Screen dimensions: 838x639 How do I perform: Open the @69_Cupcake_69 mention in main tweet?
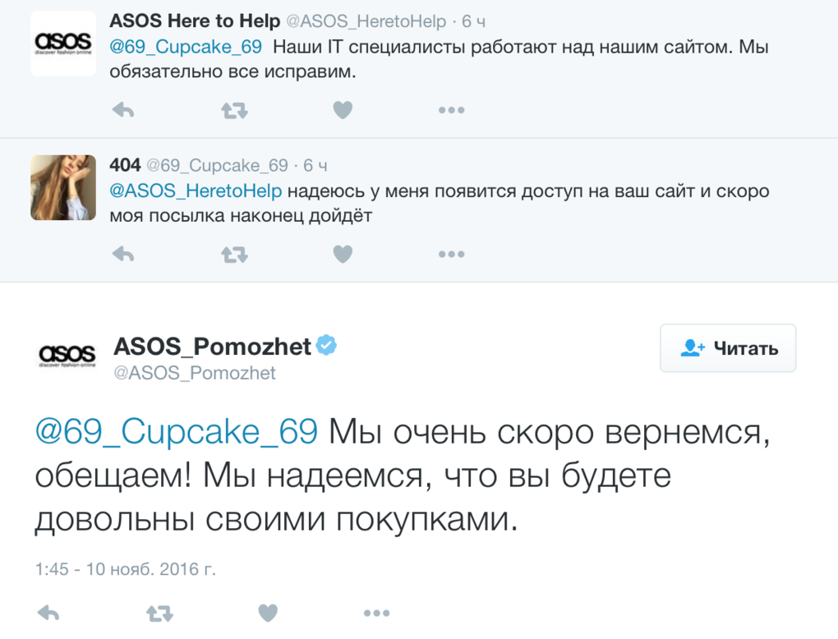[x=177, y=431]
